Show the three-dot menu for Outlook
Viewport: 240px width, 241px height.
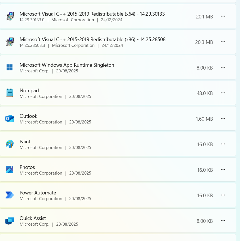click(223, 118)
